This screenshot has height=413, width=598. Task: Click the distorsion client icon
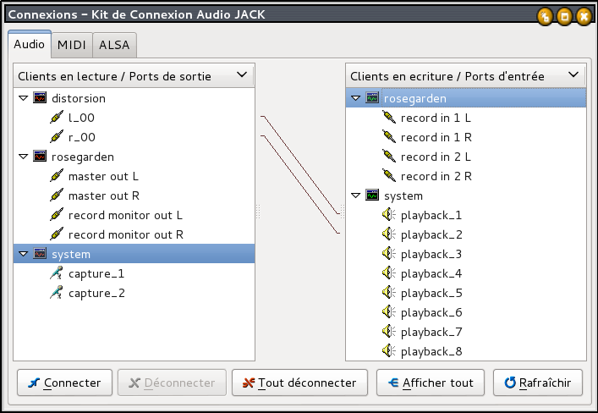(40, 98)
